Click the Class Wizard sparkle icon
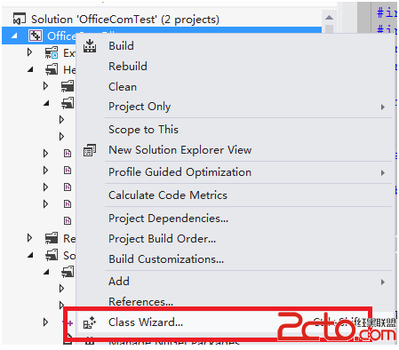The width and height of the screenshot is (399, 350). tap(90, 322)
